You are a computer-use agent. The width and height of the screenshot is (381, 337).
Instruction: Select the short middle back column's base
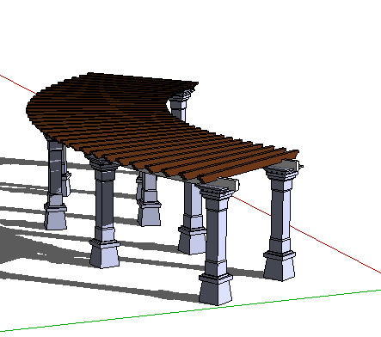(x=149, y=213)
